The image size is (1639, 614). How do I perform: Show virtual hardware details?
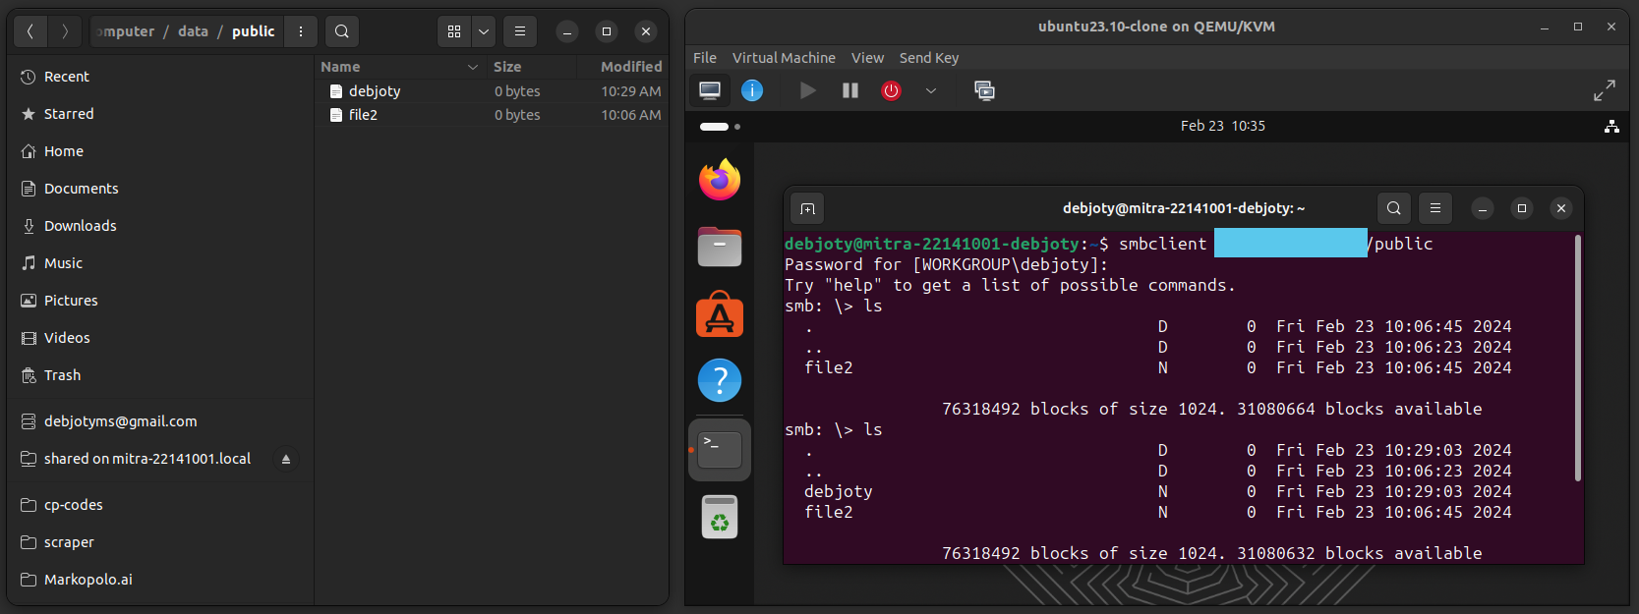point(752,90)
